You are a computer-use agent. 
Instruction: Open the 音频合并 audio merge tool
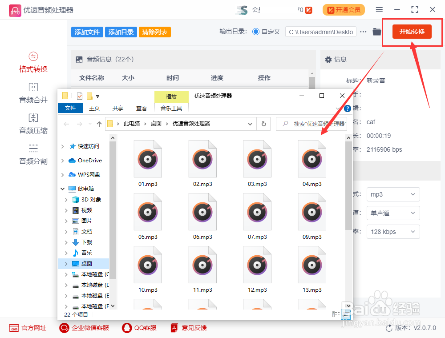pos(33,93)
